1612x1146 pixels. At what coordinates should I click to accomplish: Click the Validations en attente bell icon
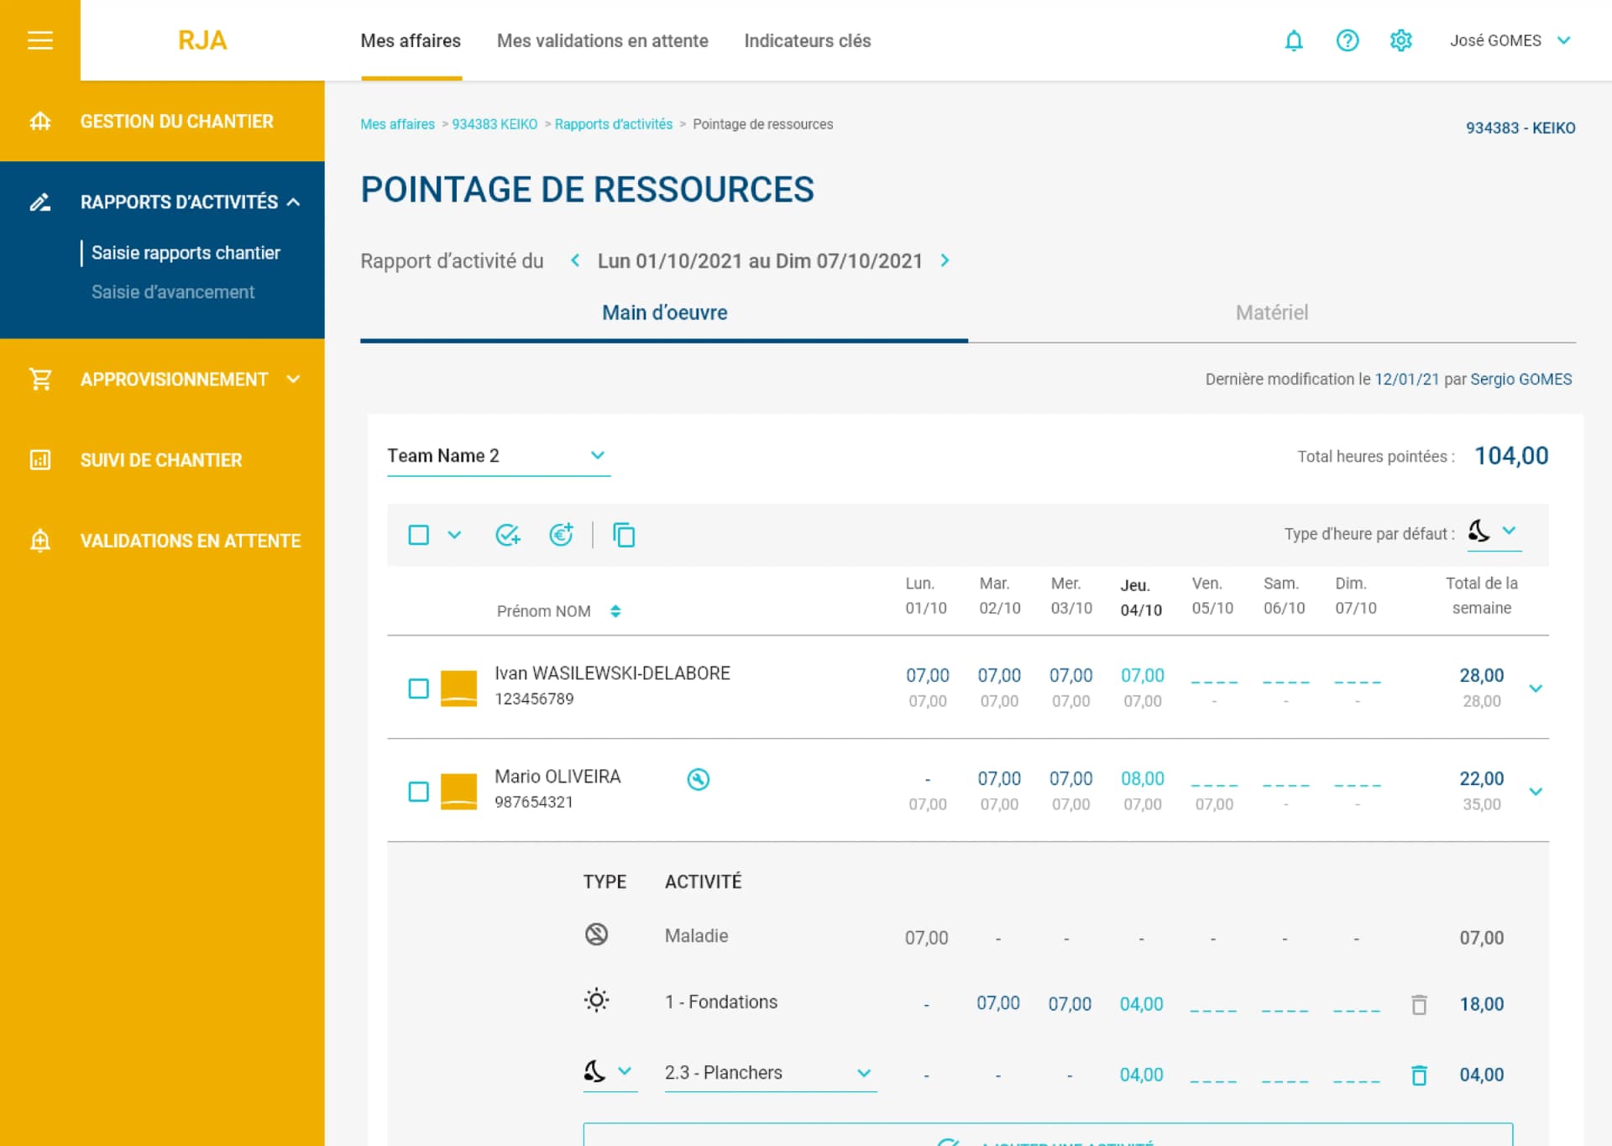pyautogui.click(x=40, y=541)
